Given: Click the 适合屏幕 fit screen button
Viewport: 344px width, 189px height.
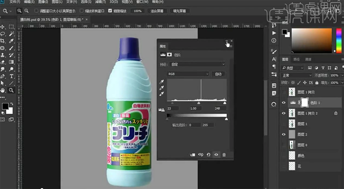Looking at the screenshot, I should coord(157,11).
